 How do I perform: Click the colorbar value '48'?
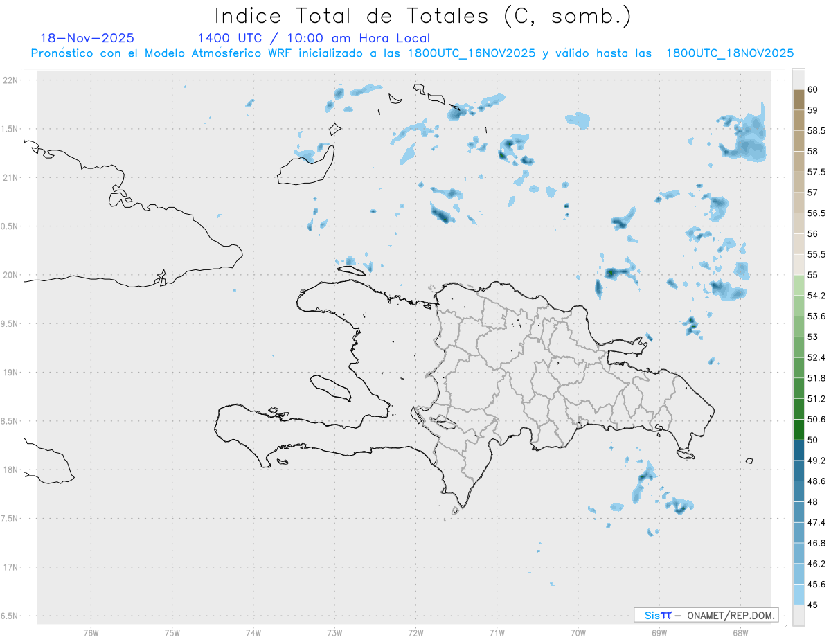(x=813, y=501)
